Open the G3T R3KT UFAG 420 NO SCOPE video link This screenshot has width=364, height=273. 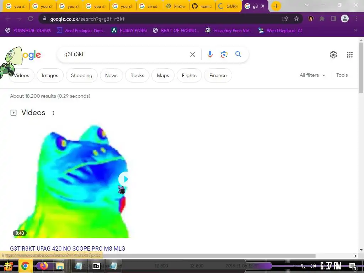tap(68, 248)
